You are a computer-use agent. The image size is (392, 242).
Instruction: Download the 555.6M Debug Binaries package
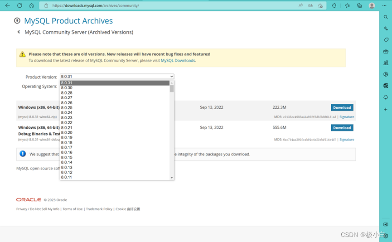pos(342,128)
